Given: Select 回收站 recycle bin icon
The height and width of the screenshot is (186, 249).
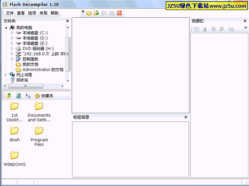Looking at the screenshot, I should [13, 80].
